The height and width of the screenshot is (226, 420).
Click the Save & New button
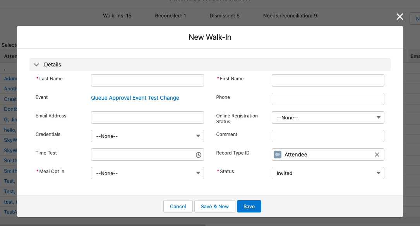(214, 206)
